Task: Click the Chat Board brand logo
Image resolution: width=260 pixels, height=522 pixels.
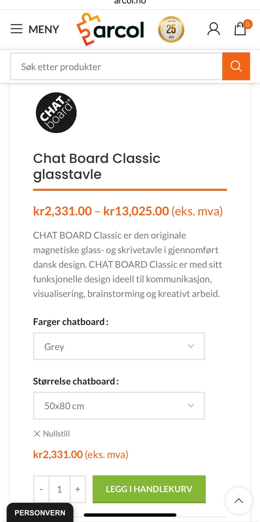Action: 56,113
